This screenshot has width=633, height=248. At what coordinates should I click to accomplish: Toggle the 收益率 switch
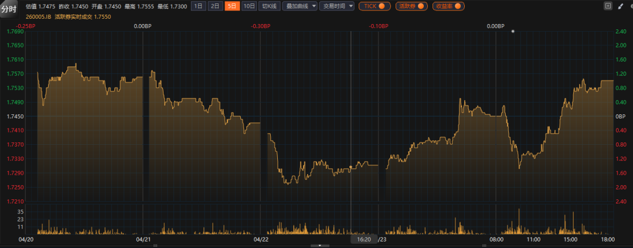point(448,6)
